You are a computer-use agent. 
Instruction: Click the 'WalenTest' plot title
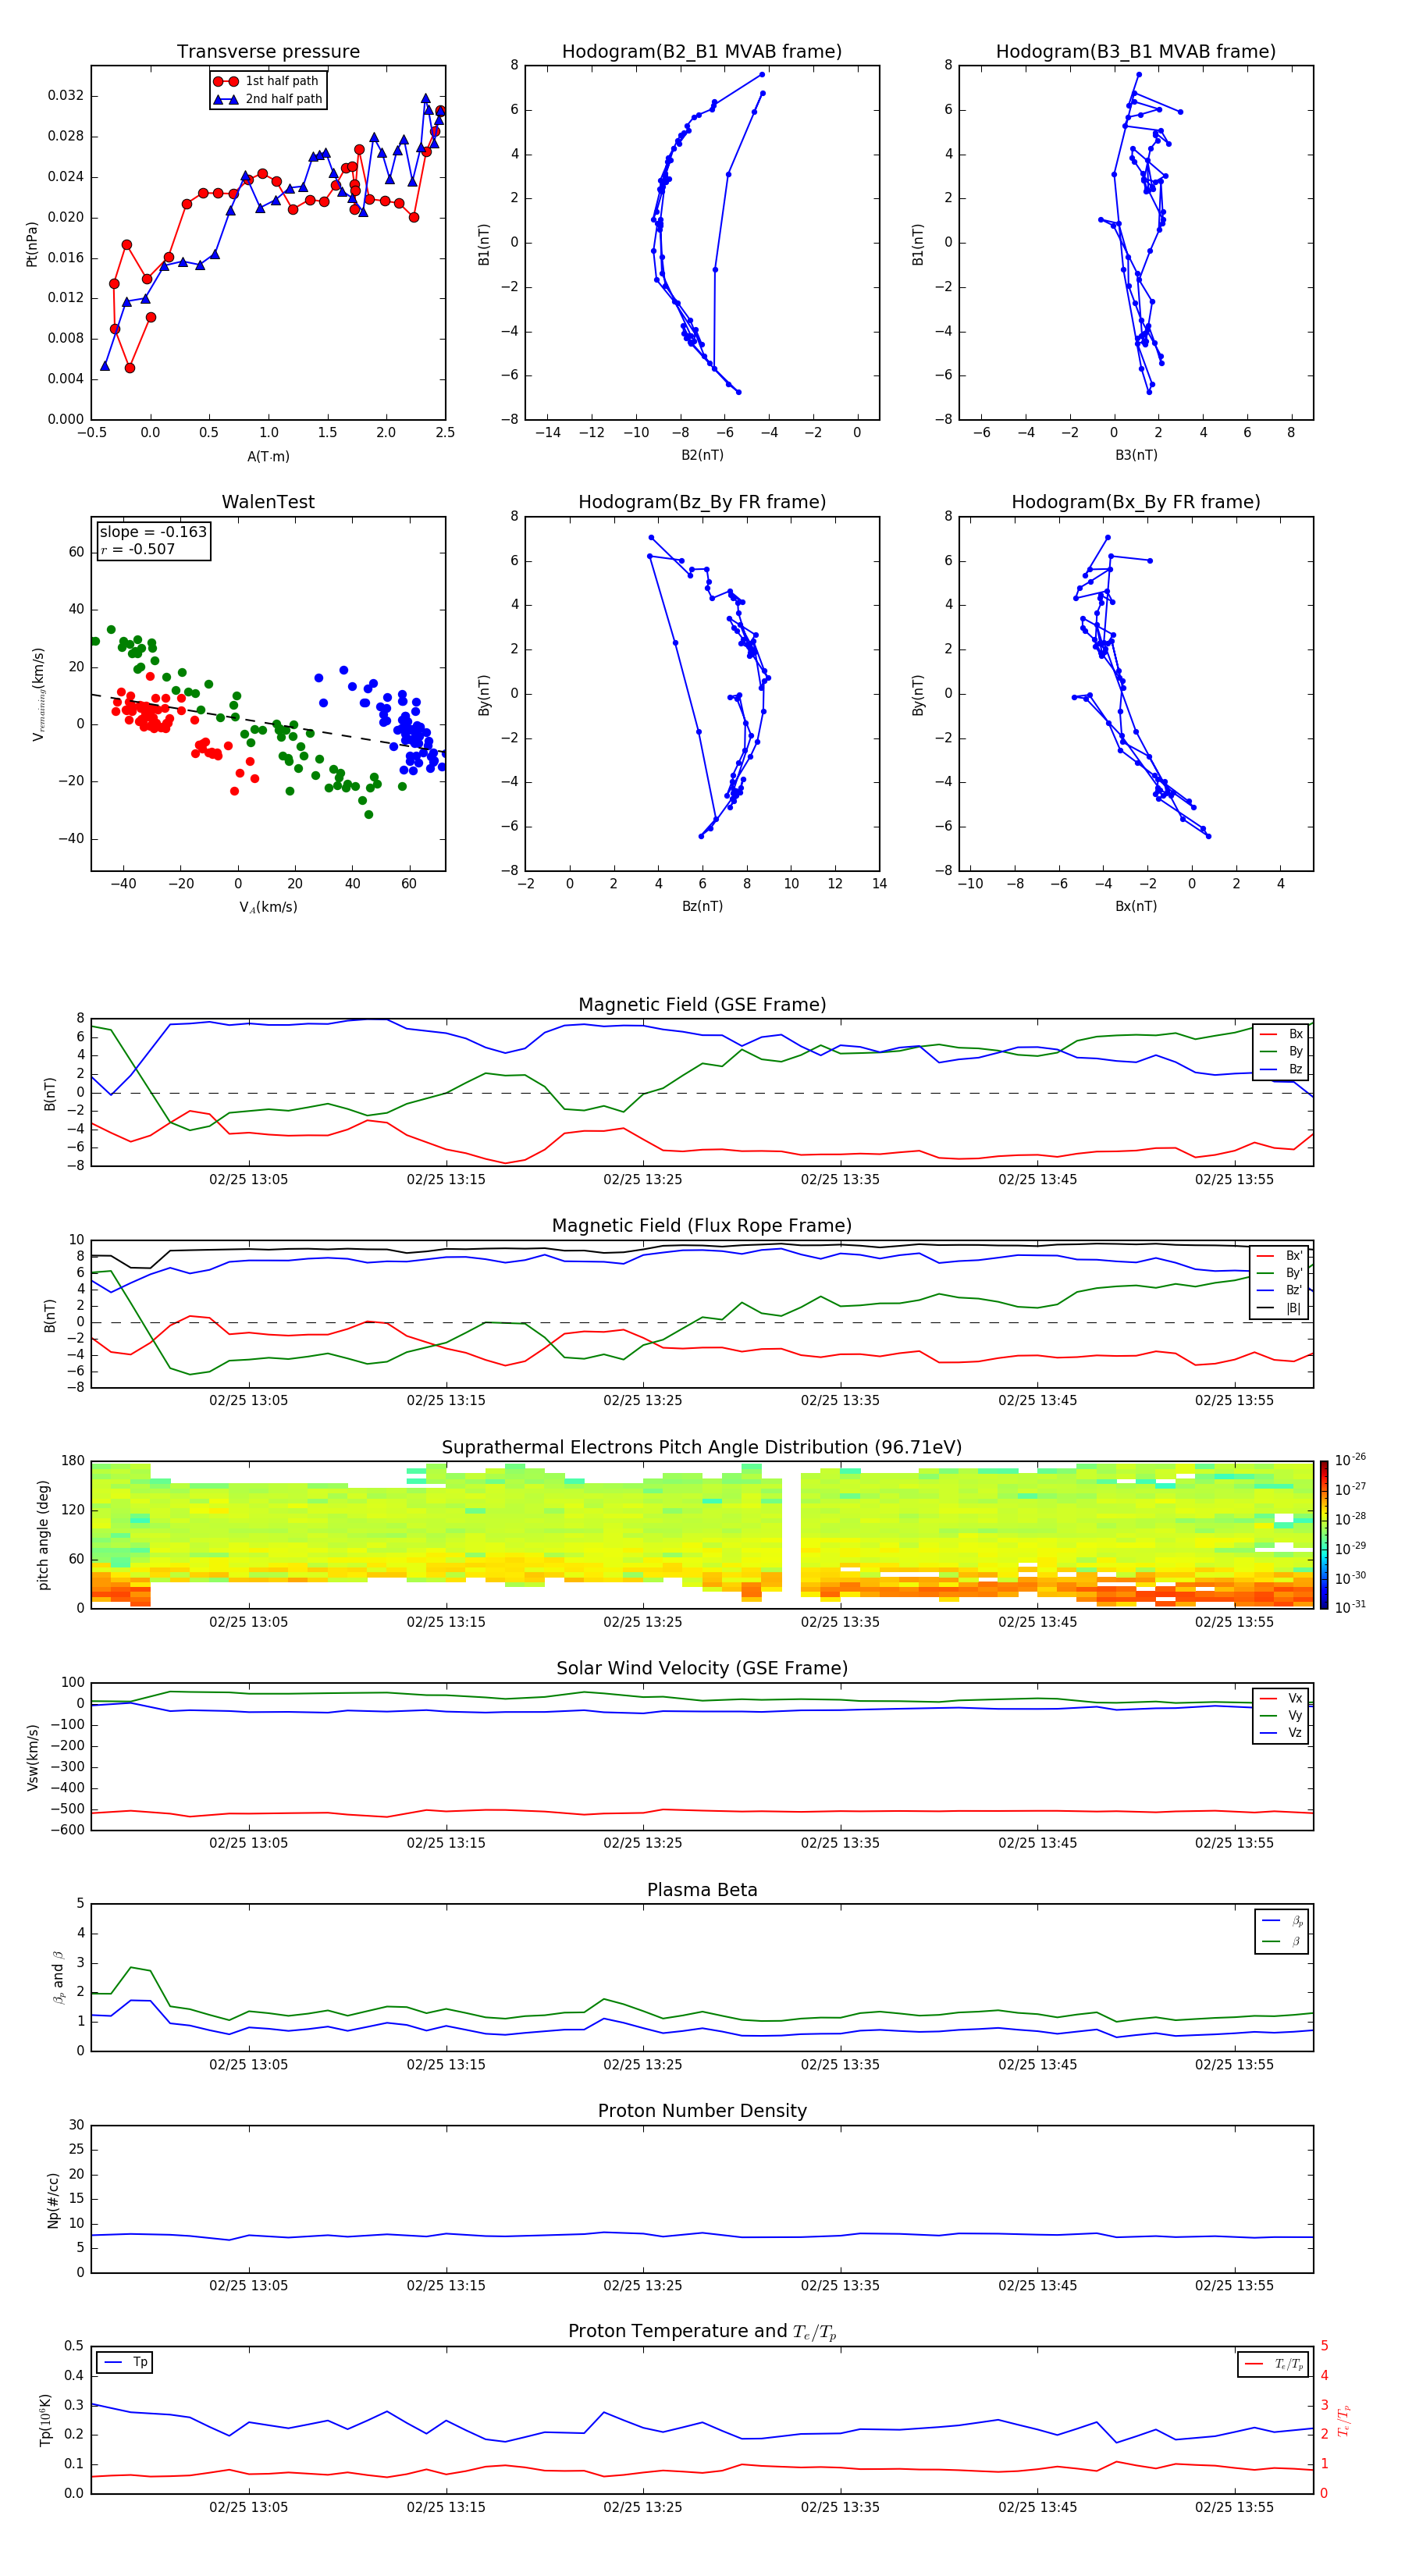(268, 502)
